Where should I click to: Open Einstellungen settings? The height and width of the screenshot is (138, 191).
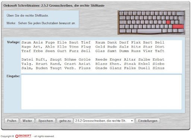click(x=148, y=121)
